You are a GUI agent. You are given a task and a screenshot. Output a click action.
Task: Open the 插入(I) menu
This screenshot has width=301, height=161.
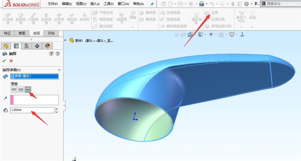pos(95,4)
